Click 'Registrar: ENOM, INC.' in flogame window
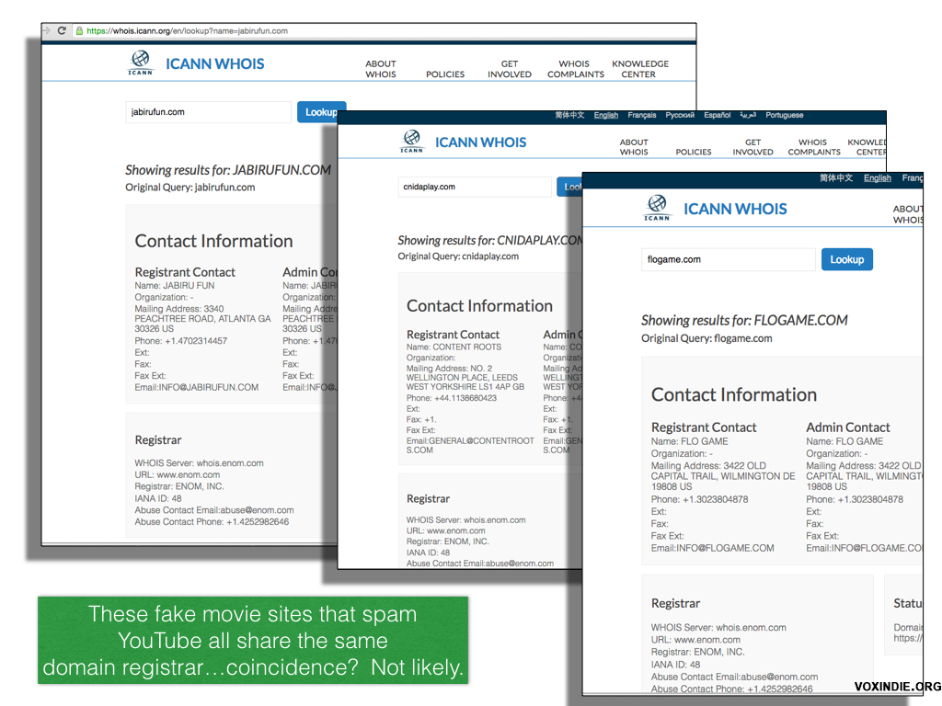Viewport: 942px width, 706px height. pos(697,653)
